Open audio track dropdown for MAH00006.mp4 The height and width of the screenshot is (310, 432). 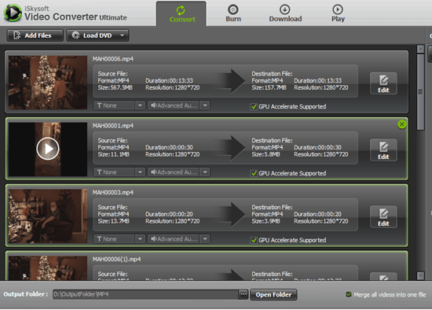coord(205,105)
